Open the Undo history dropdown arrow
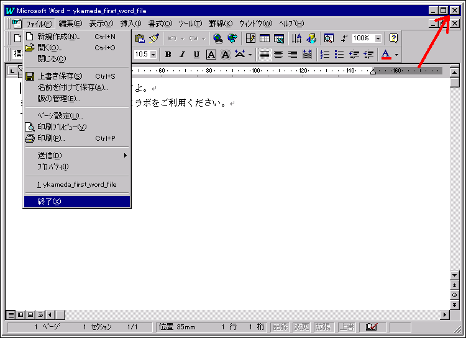This screenshot has width=466, height=338. pos(183,38)
